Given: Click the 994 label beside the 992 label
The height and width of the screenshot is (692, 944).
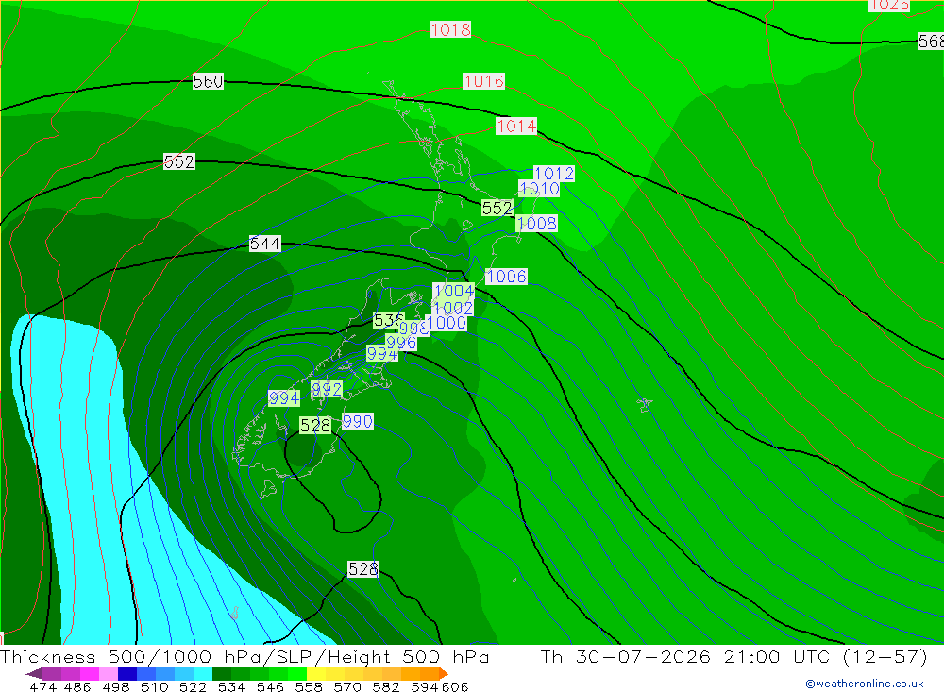Looking at the screenshot, I should (283, 398).
